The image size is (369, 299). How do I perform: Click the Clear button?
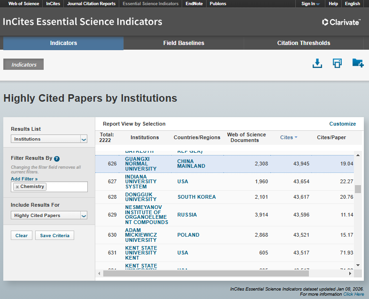click(22, 235)
